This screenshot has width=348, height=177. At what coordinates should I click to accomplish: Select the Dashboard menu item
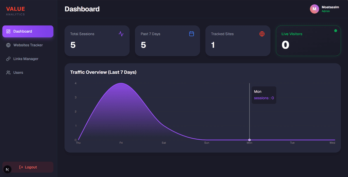tap(28, 32)
